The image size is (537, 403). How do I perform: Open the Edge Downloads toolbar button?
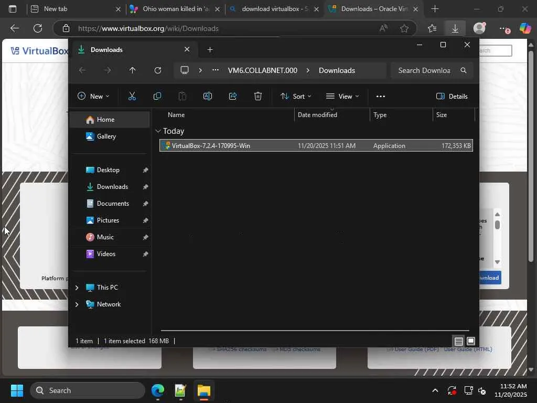click(x=455, y=28)
